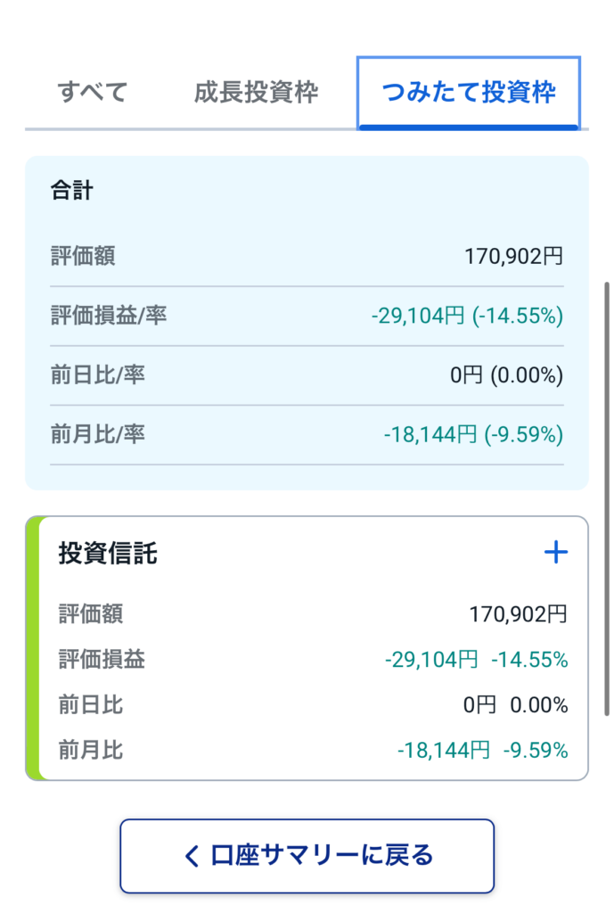Select the 前月比/率 row in 合計
The width and height of the screenshot is (614, 913).
point(307,434)
